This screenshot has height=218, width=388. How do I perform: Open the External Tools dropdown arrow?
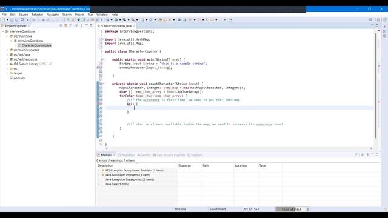click(137, 20)
